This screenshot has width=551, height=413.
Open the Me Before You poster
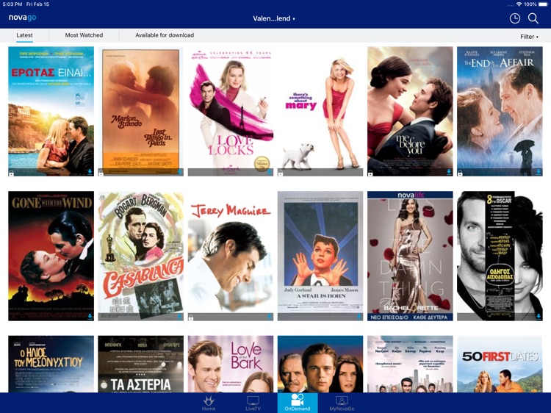click(410, 111)
